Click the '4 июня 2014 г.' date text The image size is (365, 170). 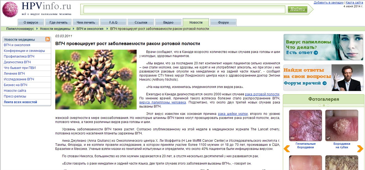pos(353,6)
